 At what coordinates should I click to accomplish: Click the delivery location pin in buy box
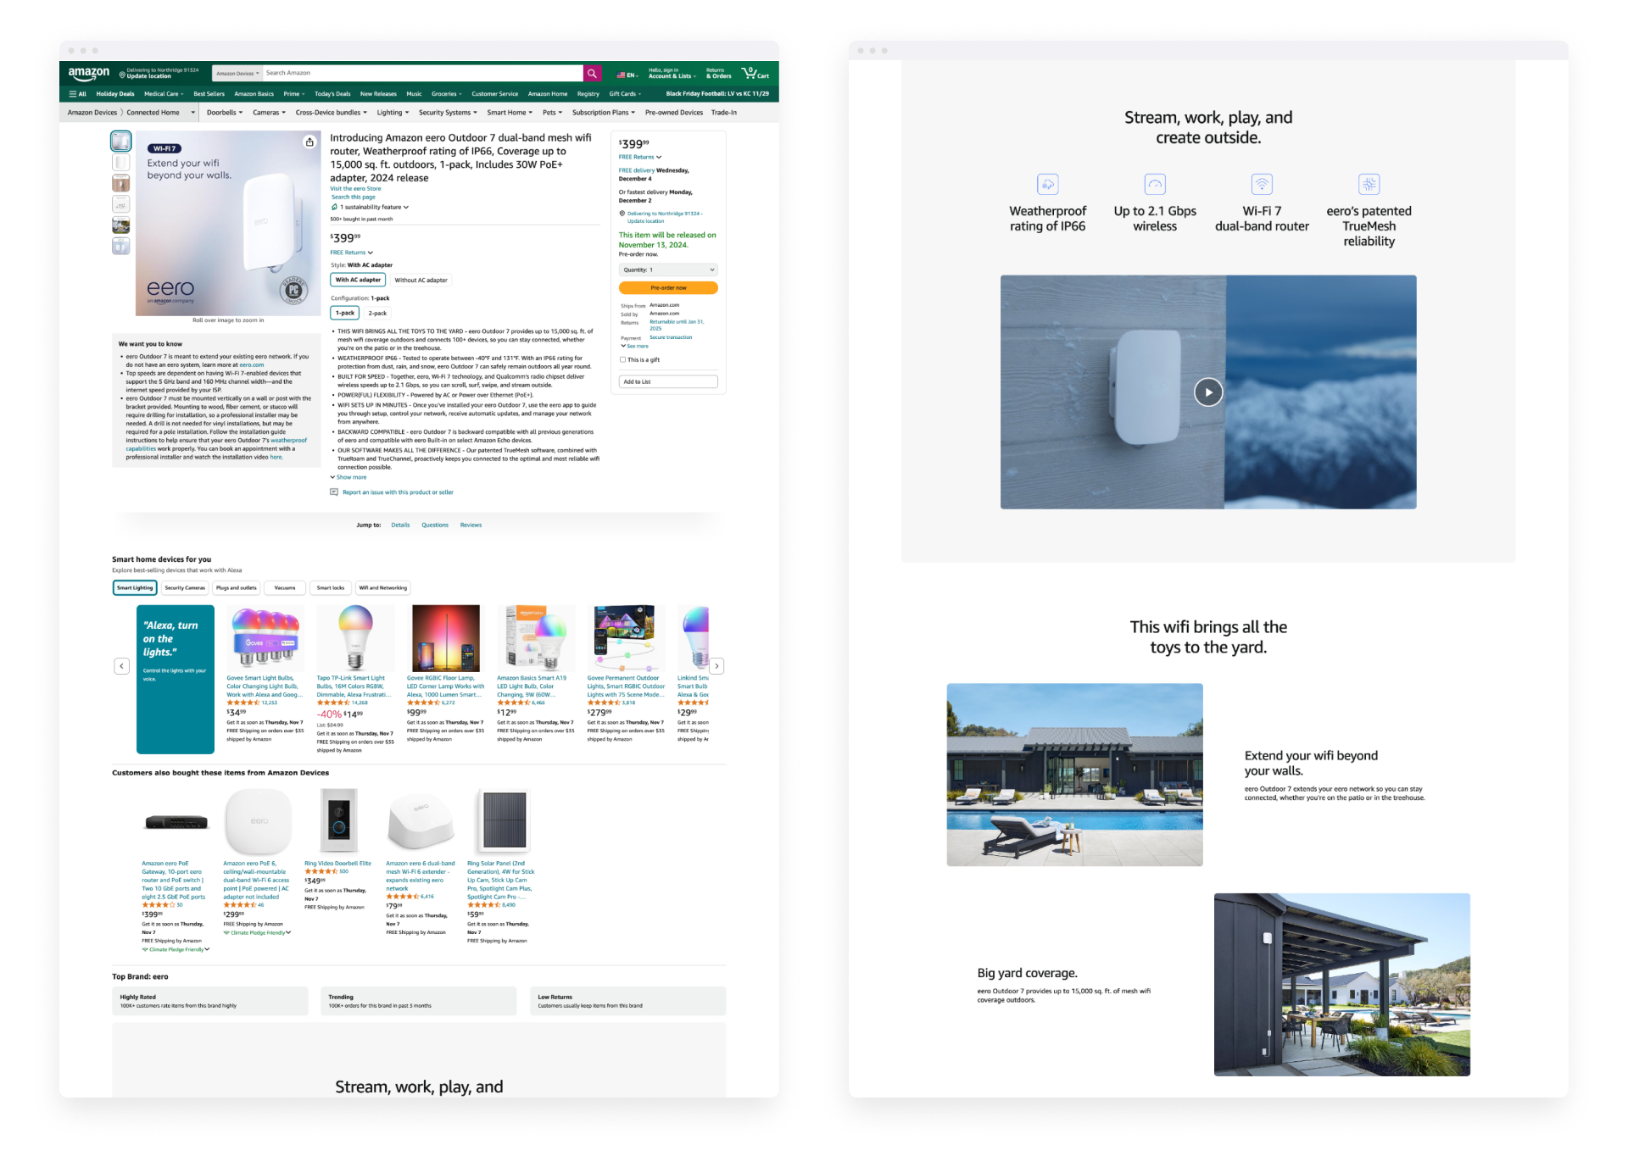pyautogui.click(x=622, y=214)
